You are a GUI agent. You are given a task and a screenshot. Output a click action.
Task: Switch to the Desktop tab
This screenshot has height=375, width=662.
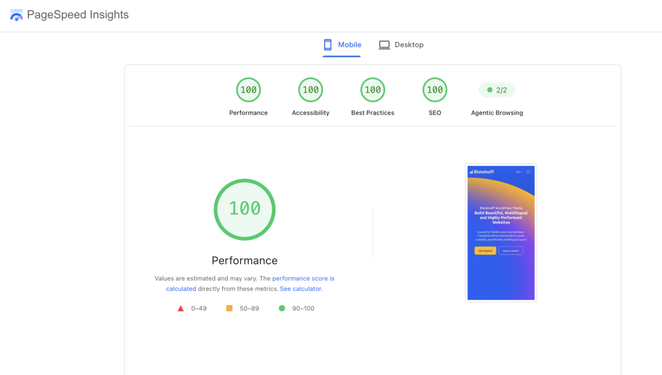[x=401, y=45]
